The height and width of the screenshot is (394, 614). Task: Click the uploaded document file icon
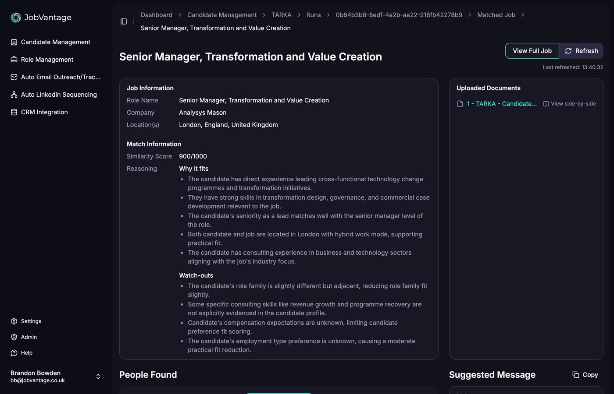pyautogui.click(x=460, y=104)
